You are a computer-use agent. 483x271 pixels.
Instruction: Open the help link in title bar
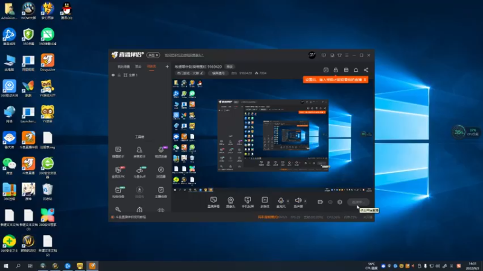click(184, 55)
